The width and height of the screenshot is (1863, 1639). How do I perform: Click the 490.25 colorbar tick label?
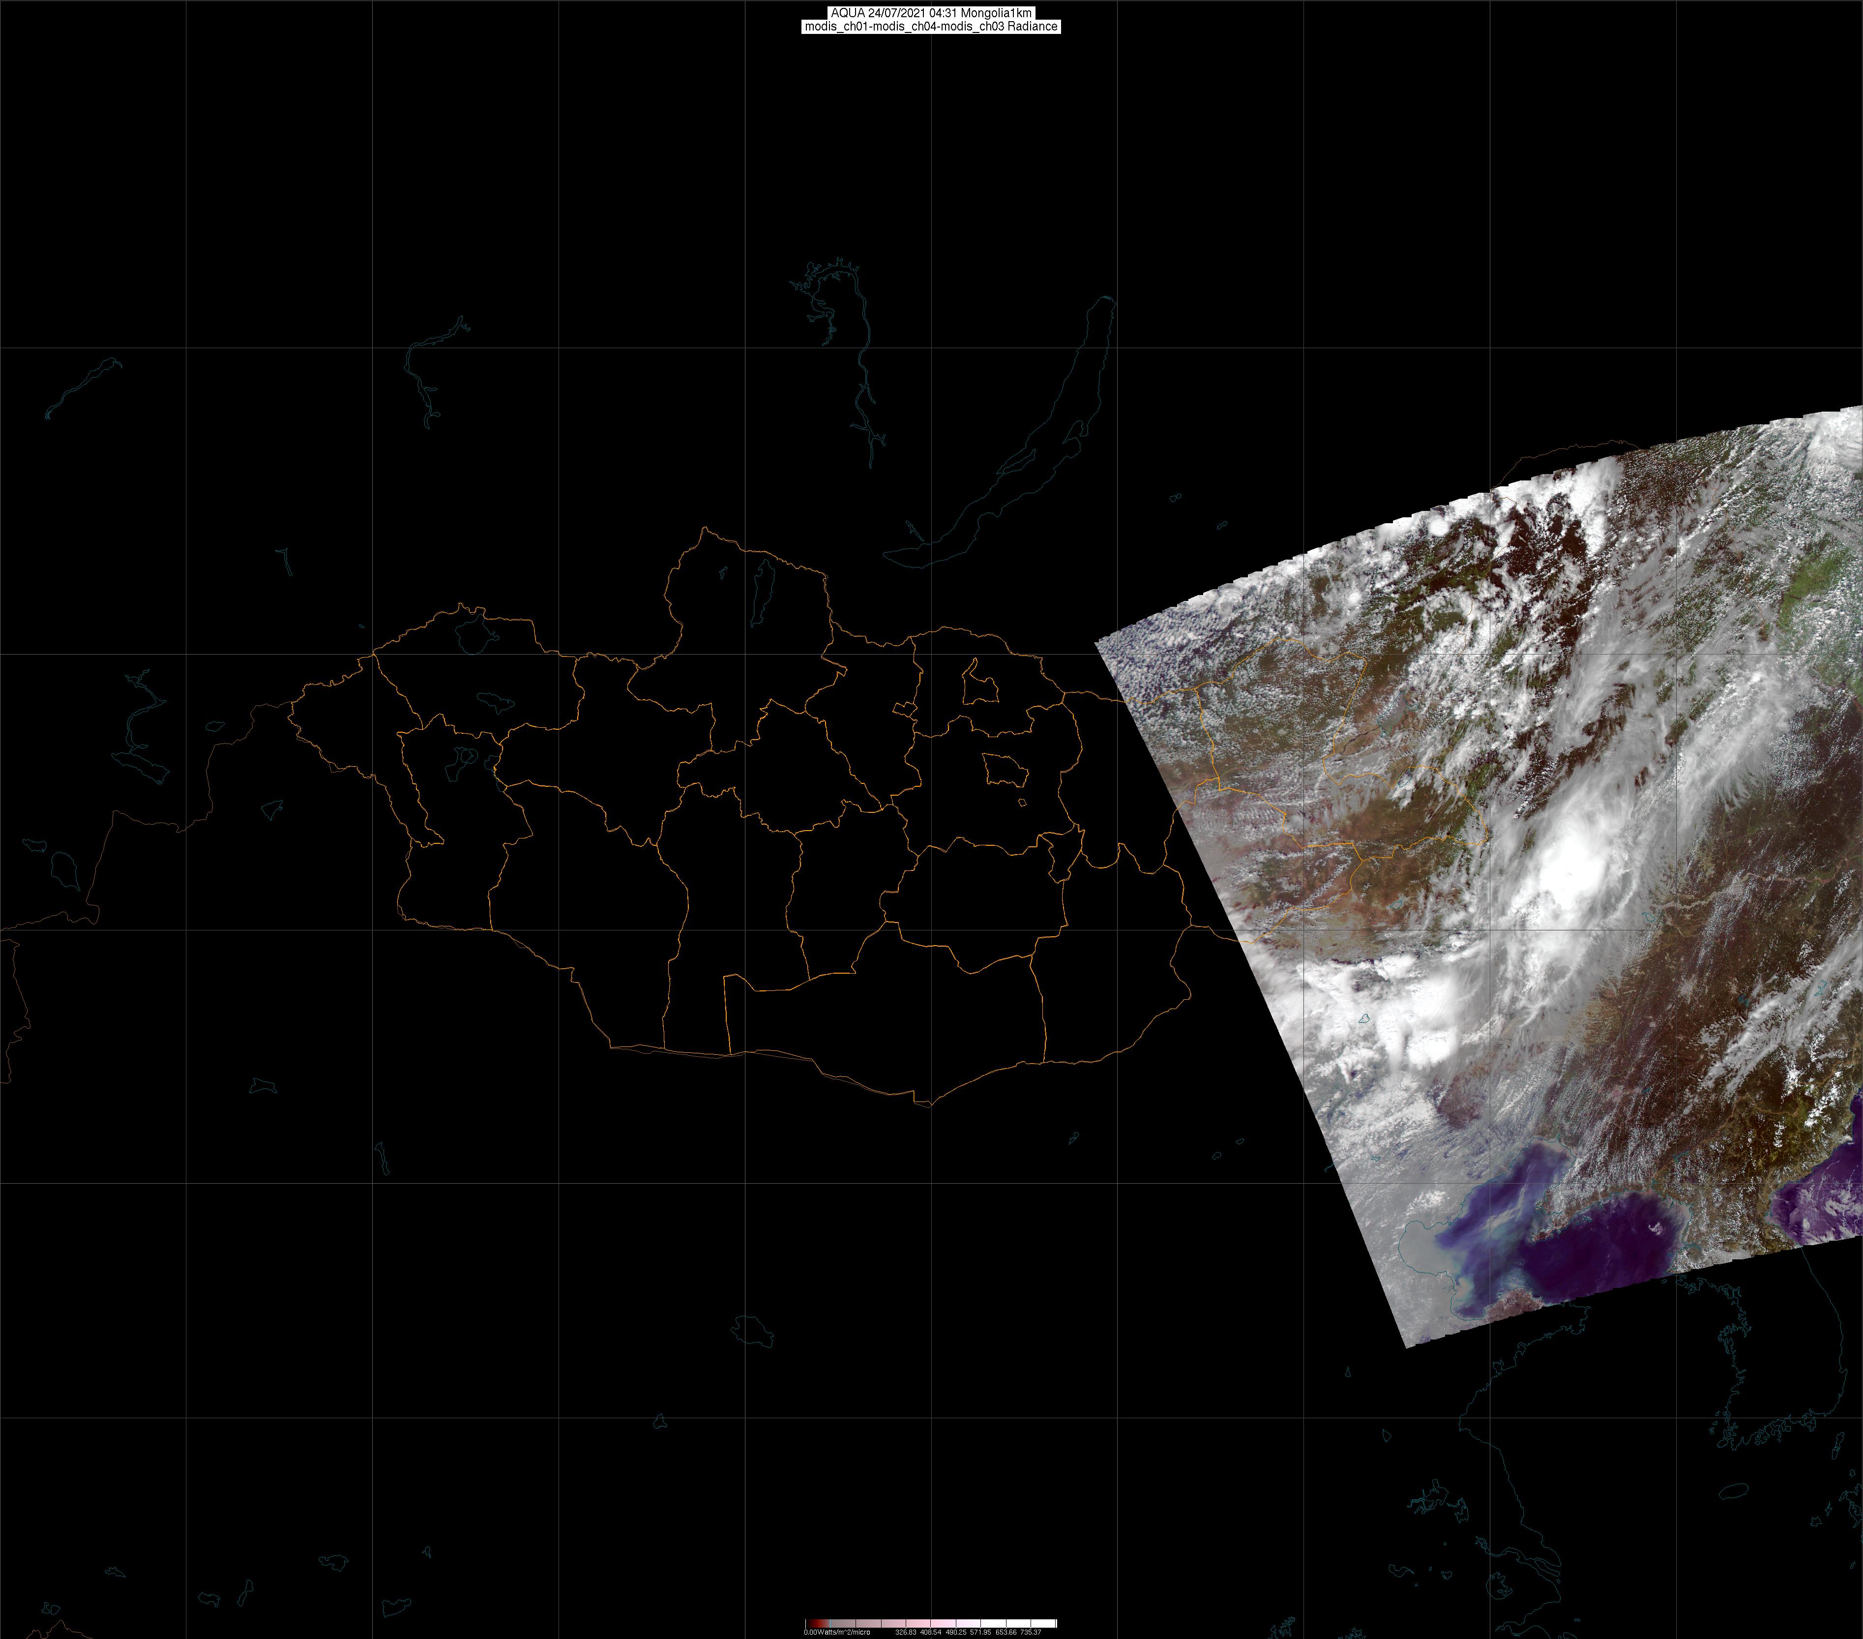click(956, 1633)
